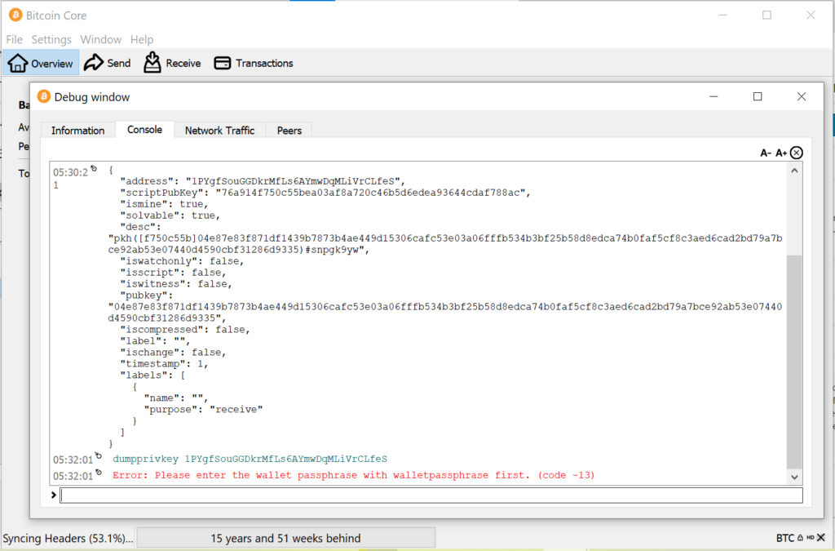This screenshot has width=835, height=551.
Task: Click the "iscompressed": false line
Action: pos(185,330)
